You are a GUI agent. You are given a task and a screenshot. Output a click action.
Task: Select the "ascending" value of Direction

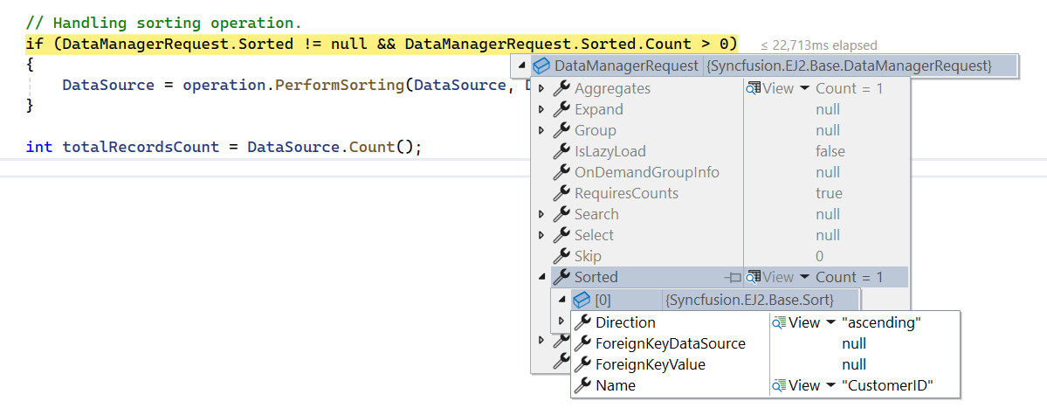882,322
